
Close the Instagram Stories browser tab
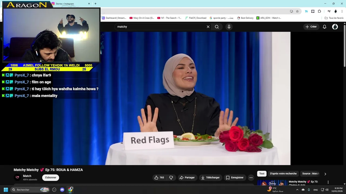tap(89, 4)
